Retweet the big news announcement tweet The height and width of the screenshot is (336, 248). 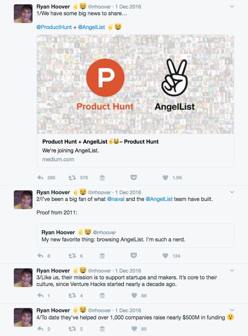tap(73, 177)
